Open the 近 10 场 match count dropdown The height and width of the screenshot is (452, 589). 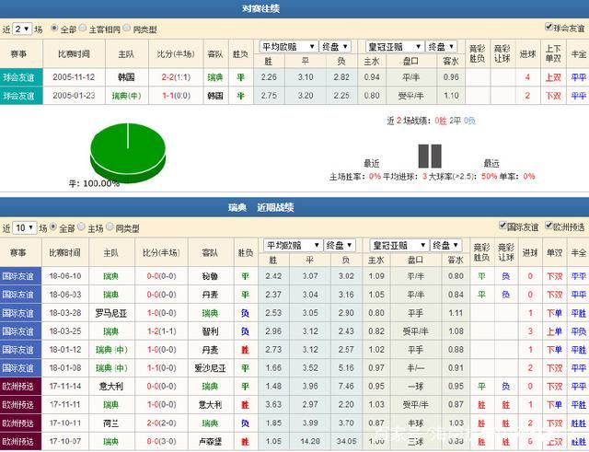26,227
